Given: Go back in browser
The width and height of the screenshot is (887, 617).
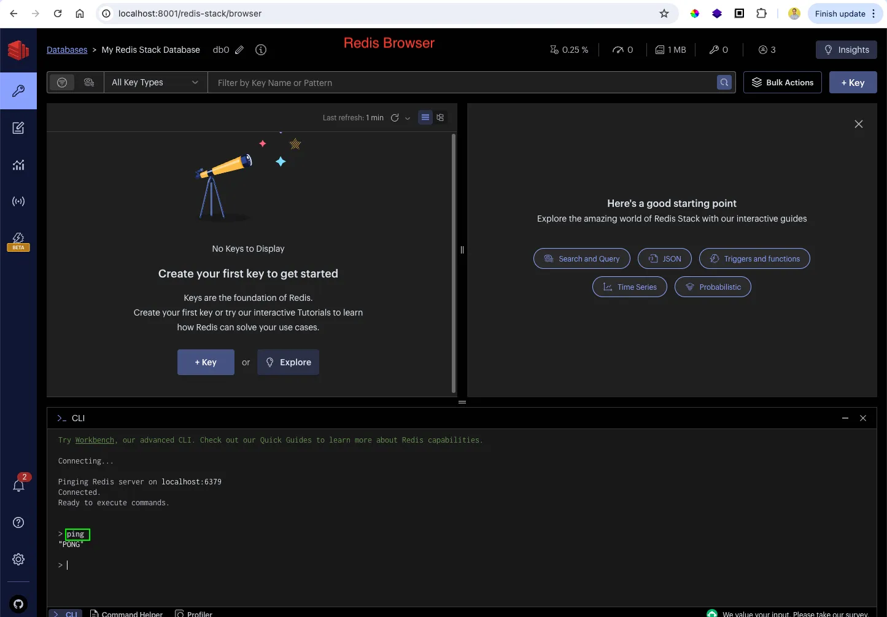Looking at the screenshot, I should (14, 14).
